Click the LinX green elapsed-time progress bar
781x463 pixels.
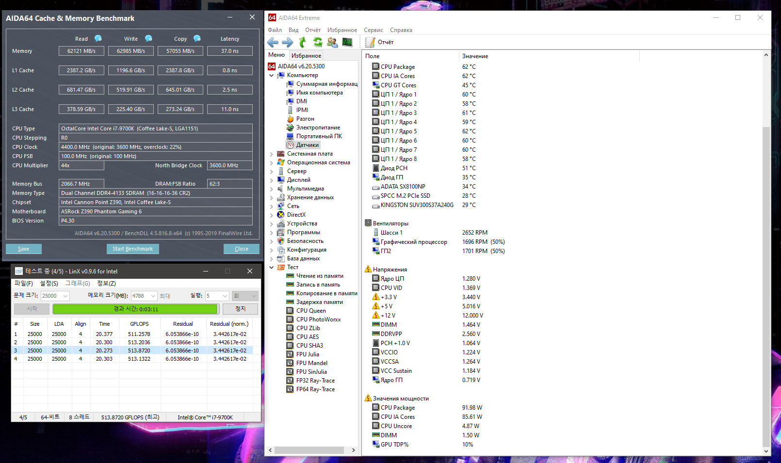tap(135, 309)
